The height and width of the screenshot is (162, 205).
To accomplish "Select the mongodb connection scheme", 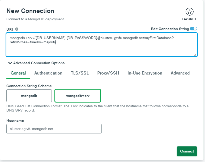I will click(29, 96).
